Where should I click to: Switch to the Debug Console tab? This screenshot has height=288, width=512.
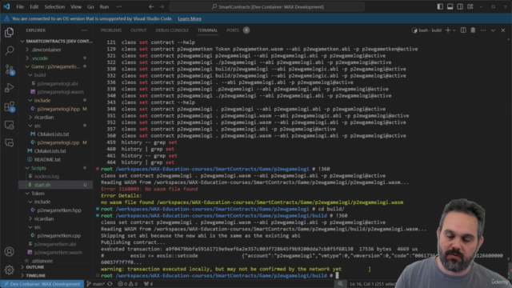click(172, 30)
